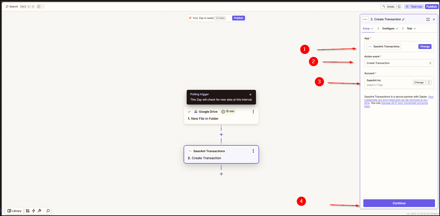
Task: Click the version history clock icon
Action: point(400,7)
